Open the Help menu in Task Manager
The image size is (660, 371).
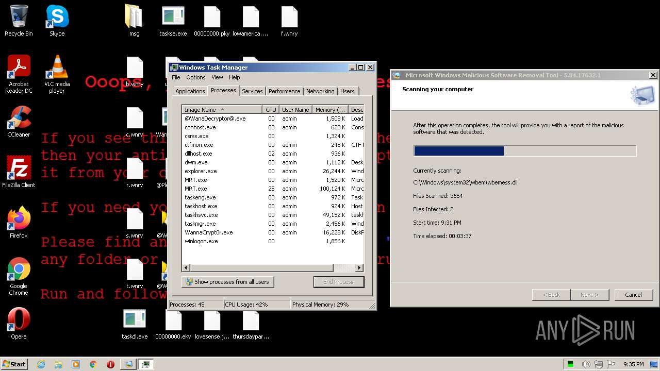point(234,77)
